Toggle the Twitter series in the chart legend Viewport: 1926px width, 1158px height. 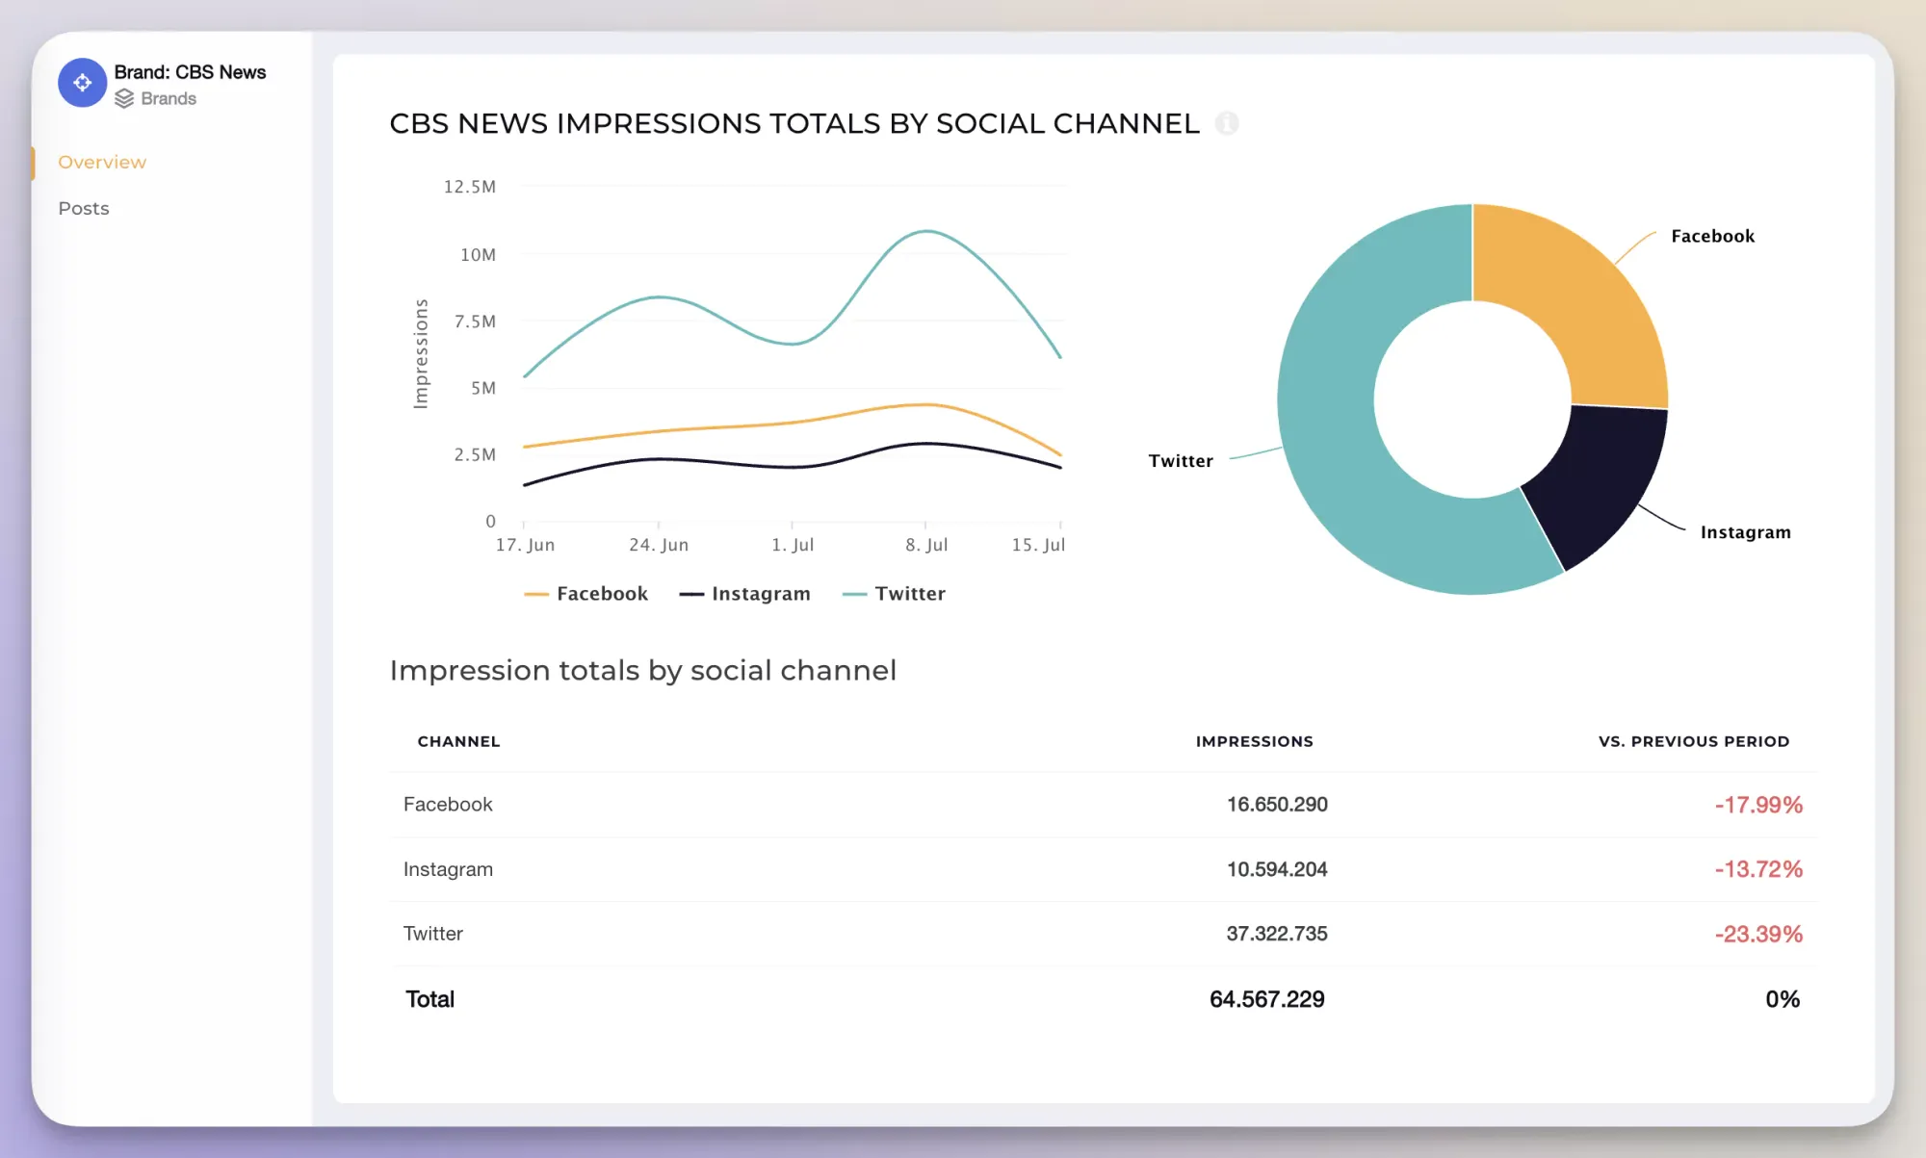(x=894, y=594)
